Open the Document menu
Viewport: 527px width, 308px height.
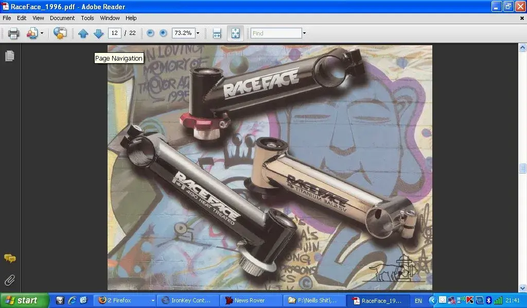[62, 18]
